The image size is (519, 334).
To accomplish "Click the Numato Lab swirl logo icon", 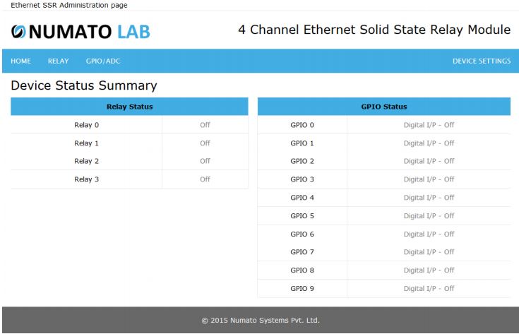I will pos(18,32).
